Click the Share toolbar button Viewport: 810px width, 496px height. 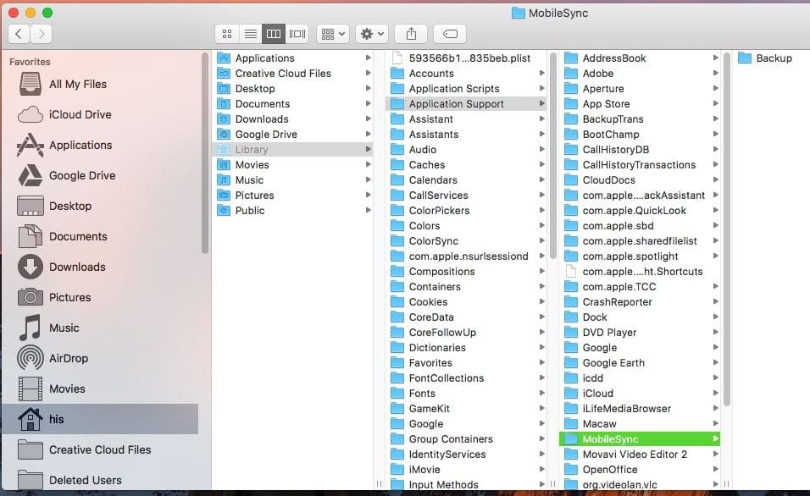(x=411, y=34)
